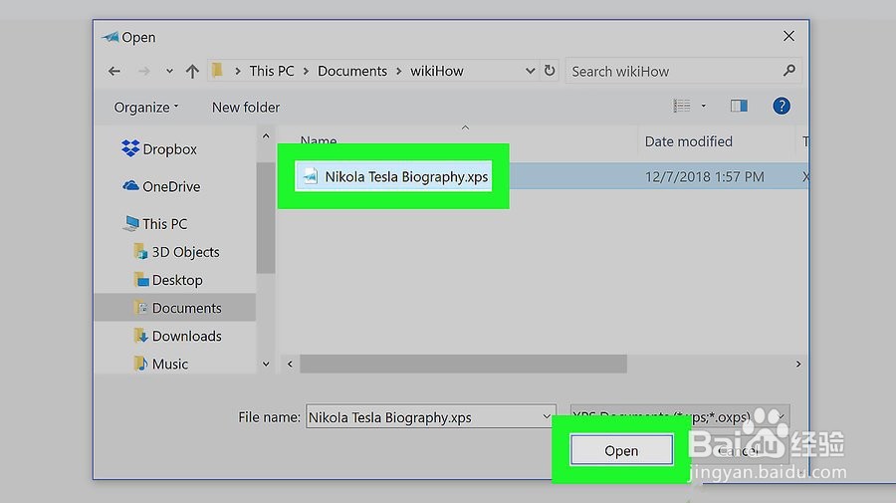Click the This PC computer icon
The width and height of the screenshot is (896, 503).
[x=130, y=223]
